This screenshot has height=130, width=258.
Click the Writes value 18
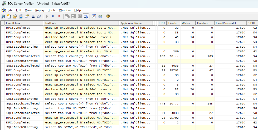tap(192, 37)
